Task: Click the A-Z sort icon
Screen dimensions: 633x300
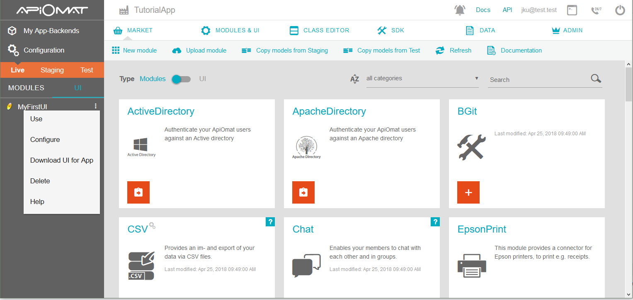Action: point(354,79)
